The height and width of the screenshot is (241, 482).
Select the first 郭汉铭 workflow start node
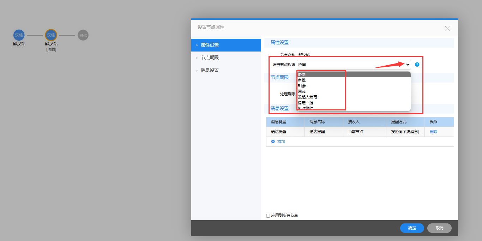point(19,35)
